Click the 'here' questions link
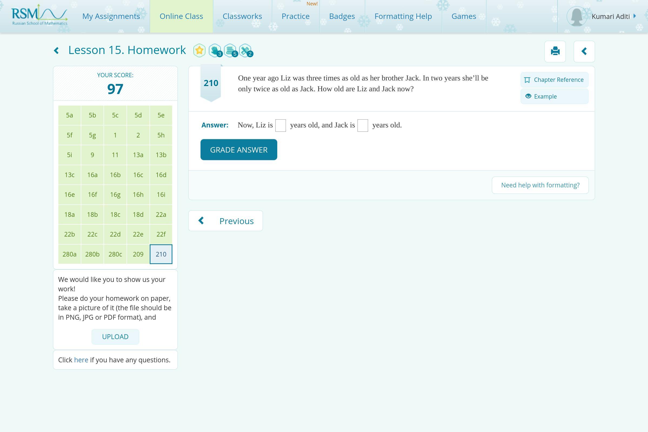Viewport: 648px width, 432px height. click(x=81, y=360)
